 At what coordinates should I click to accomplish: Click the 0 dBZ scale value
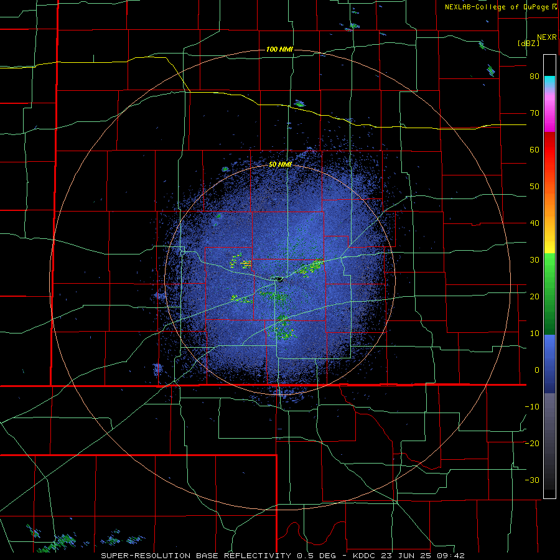click(x=537, y=370)
